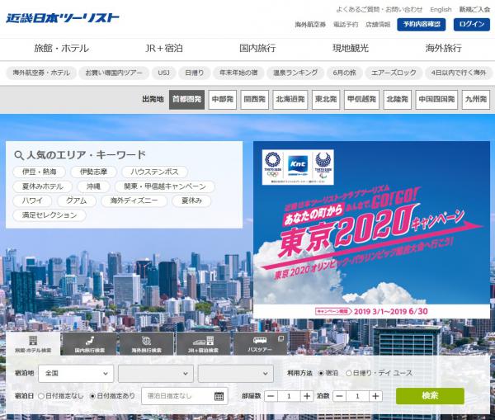Select 北陸発 departure tab
495x420 pixels.
(398, 100)
